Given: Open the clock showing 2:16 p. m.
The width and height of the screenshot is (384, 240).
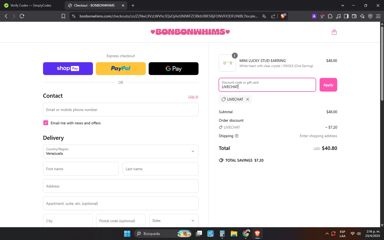Looking at the screenshot, I should click(373, 234).
